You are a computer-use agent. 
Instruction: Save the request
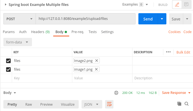click(x=176, y=19)
